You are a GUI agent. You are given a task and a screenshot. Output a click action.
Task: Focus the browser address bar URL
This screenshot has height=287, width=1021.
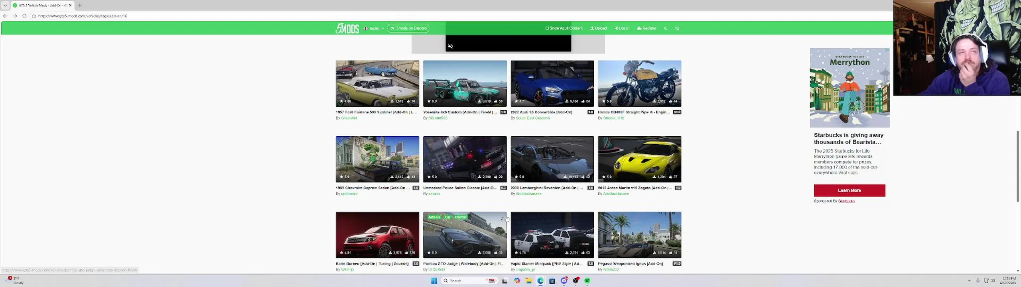coord(83,16)
